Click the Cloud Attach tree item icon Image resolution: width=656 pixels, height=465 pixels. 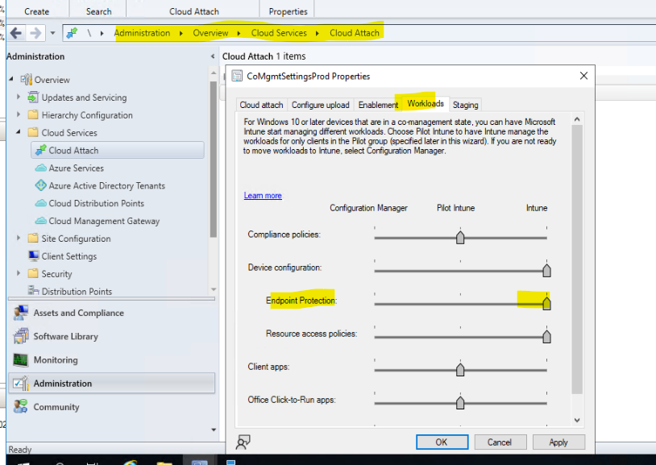pyautogui.click(x=40, y=150)
